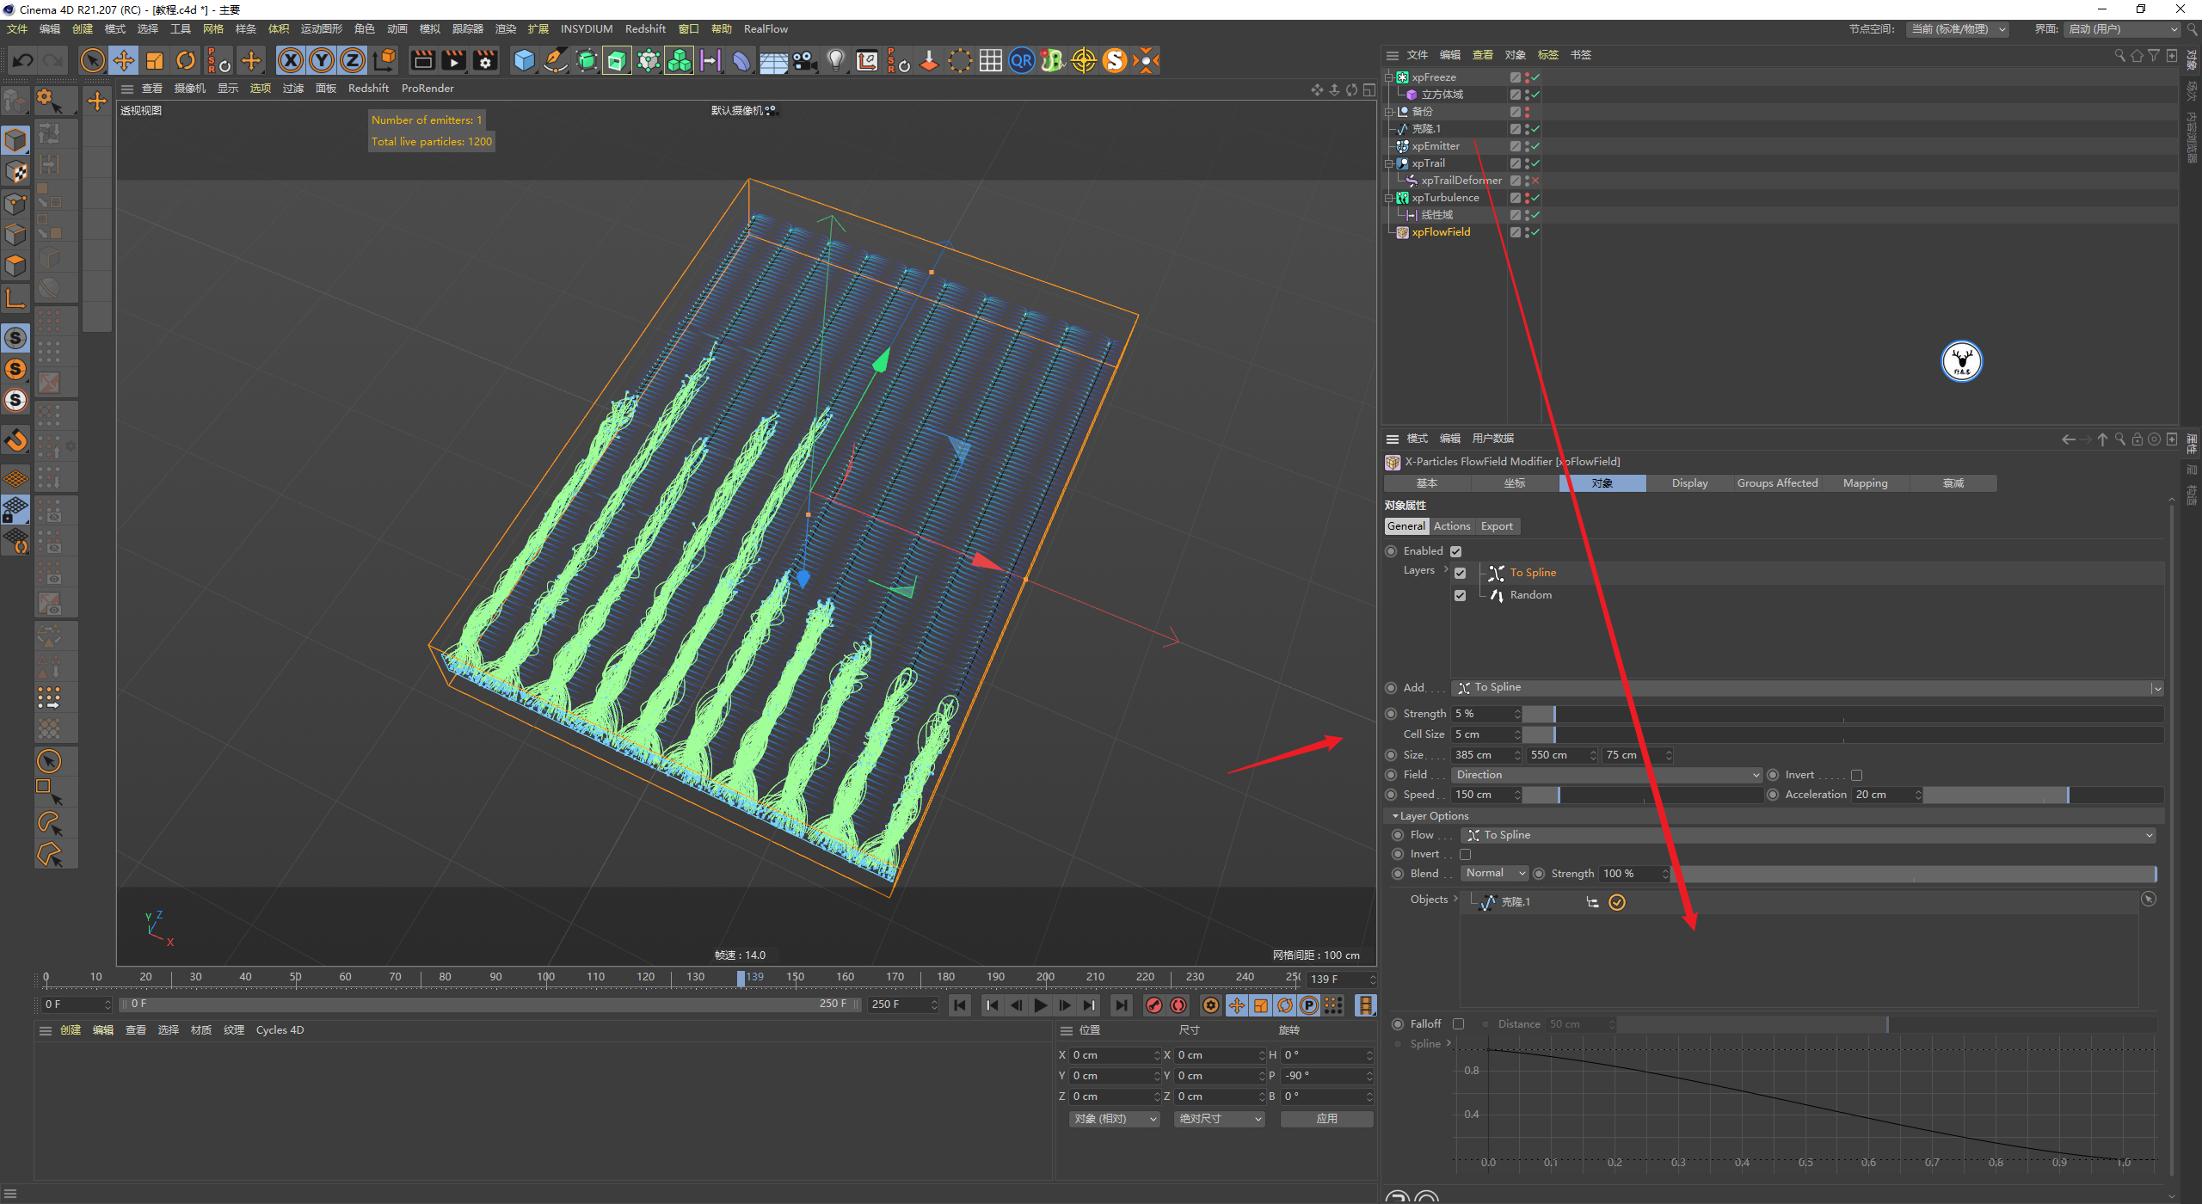Image resolution: width=2202 pixels, height=1204 pixels.
Task: Open the Blend Normal dropdown
Action: tap(1494, 873)
